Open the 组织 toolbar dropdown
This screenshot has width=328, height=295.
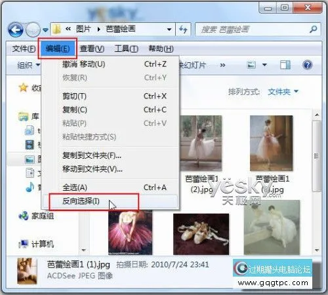[29, 65]
